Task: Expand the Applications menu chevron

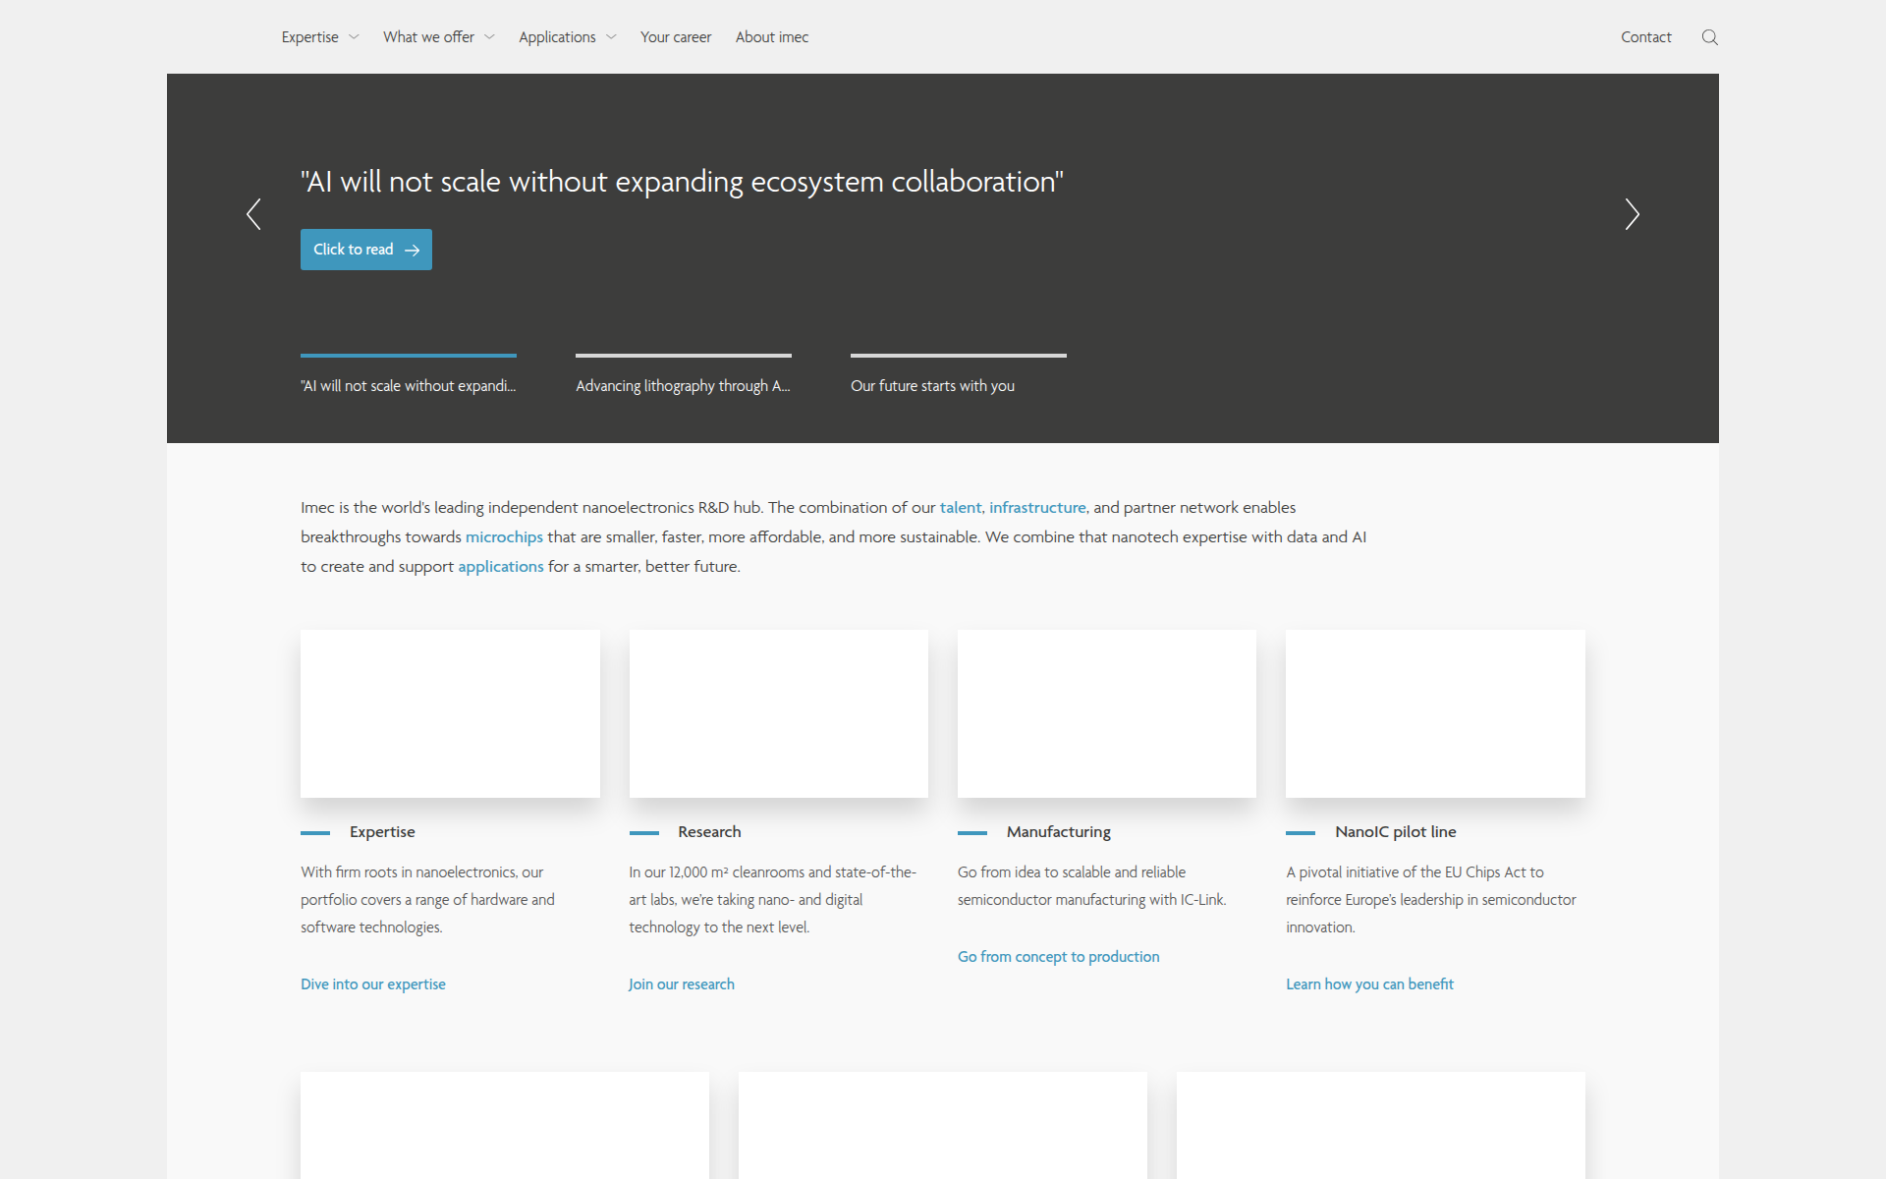Action: pos(611,37)
